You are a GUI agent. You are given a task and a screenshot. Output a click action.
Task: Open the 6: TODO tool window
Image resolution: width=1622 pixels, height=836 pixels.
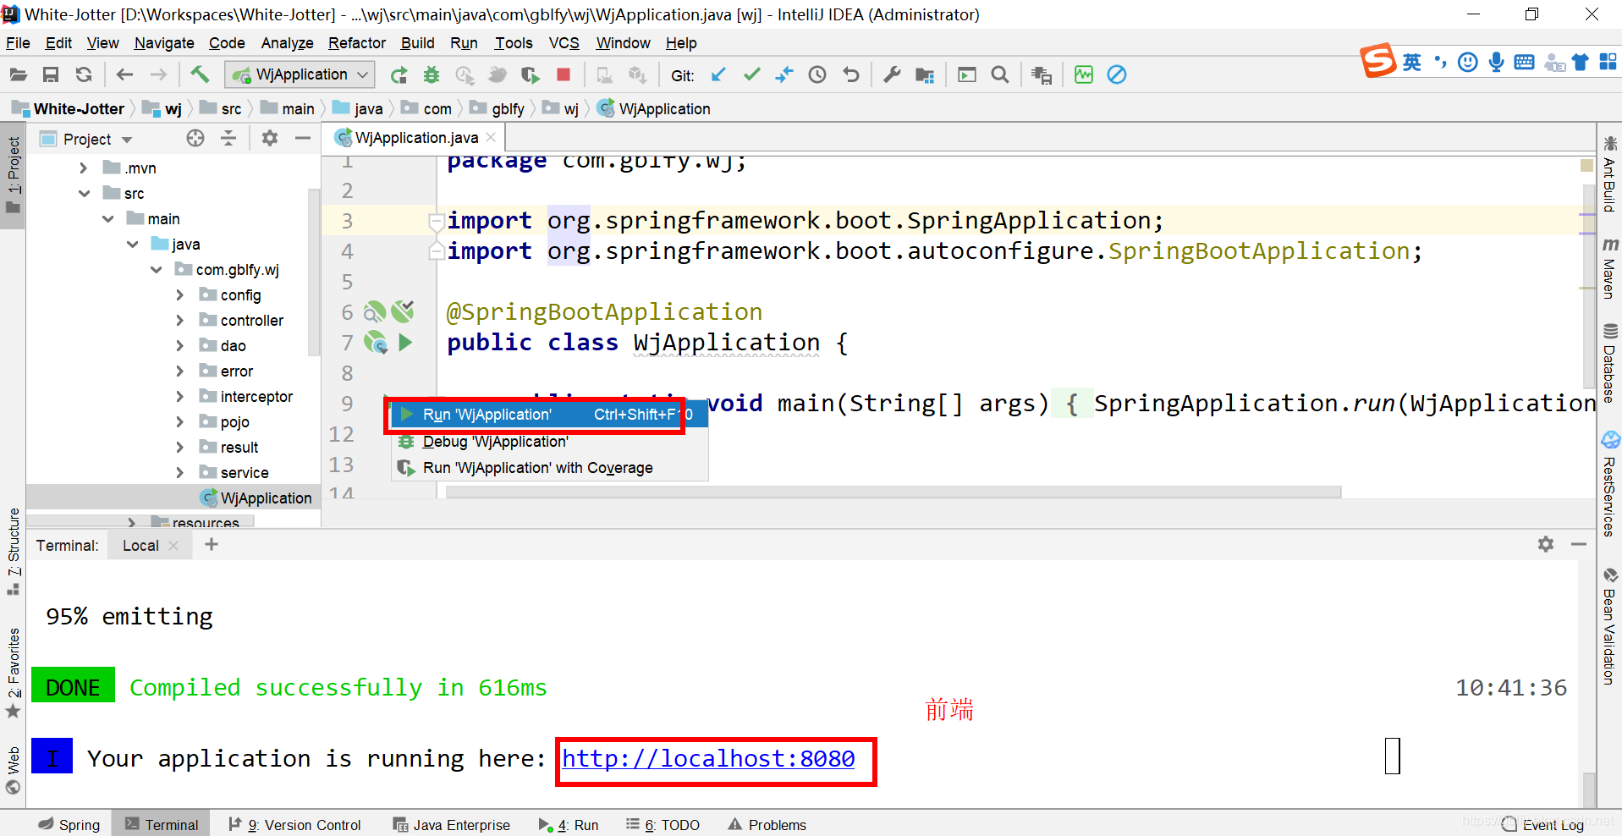[x=663, y=825]
